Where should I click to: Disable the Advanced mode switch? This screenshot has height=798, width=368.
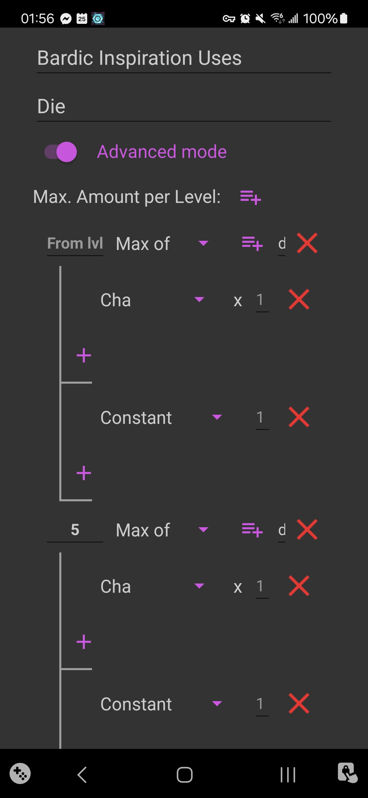[61, 152]
